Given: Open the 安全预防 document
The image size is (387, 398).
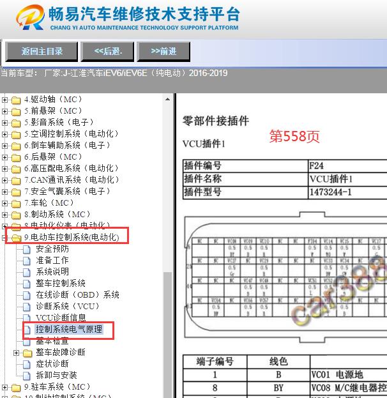Looking at the screenshot, I should (52, 249).
